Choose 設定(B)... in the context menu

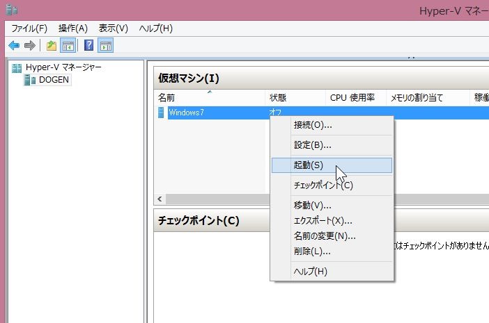[312, 145]
